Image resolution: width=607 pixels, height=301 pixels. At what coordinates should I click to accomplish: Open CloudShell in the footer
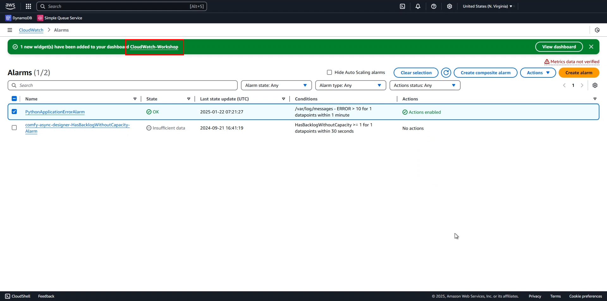[18, 296]
